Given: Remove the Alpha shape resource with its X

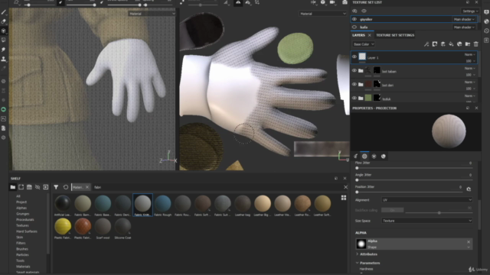Looking at the screenshot, I should [x=469, y=241].
